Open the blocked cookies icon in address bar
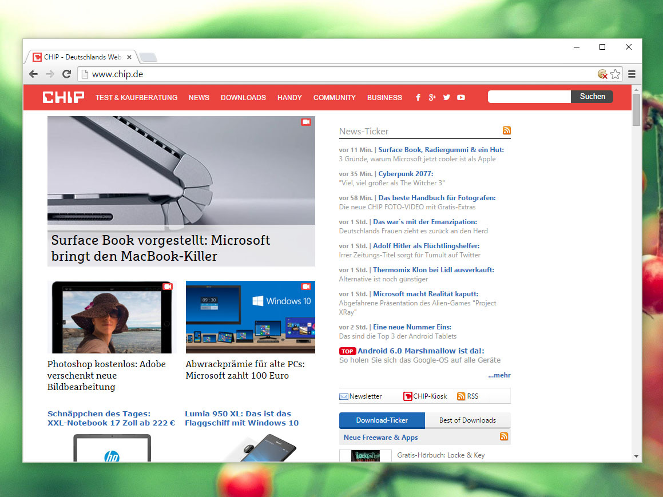Viewport: 663px width, 497px height. (602, 74)
